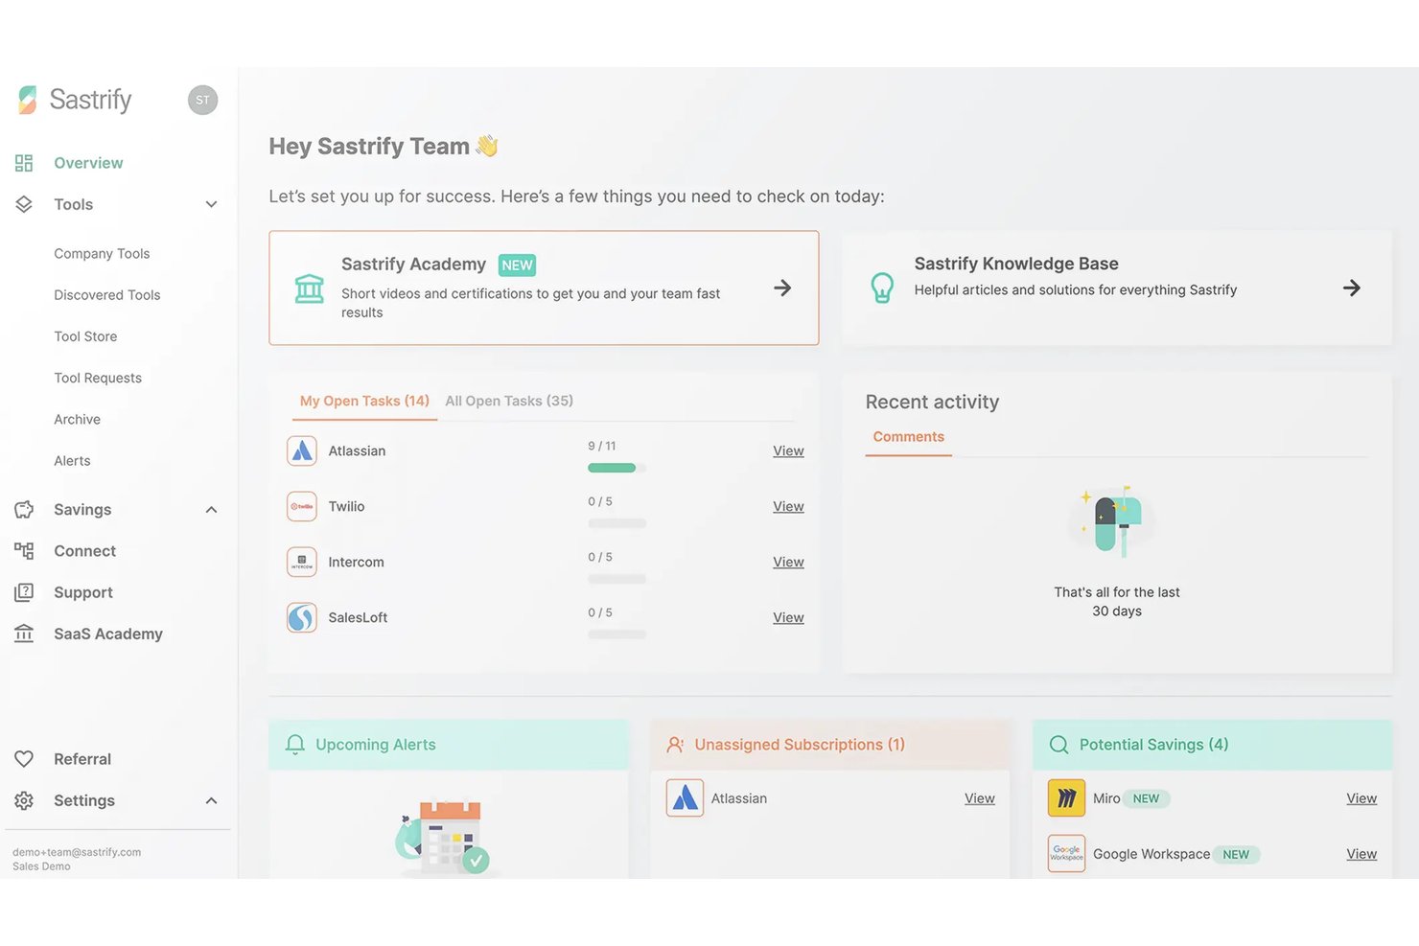Screen dimensions: 1419x946
Task: Click the Savings piggy bank icon
Action: [24, 510]
